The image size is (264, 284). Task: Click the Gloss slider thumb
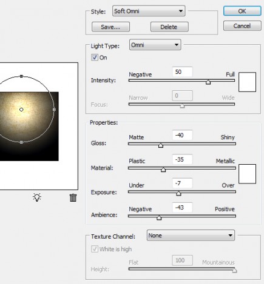click(x=161, y=145)
